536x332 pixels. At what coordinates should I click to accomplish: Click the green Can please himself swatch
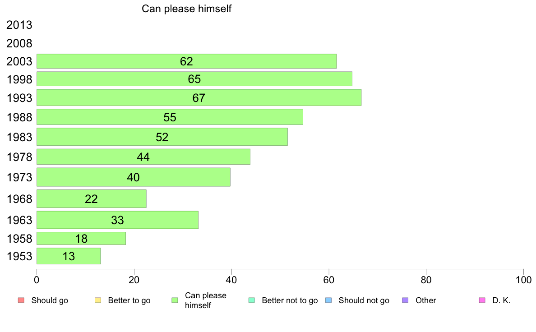point(175,300)
